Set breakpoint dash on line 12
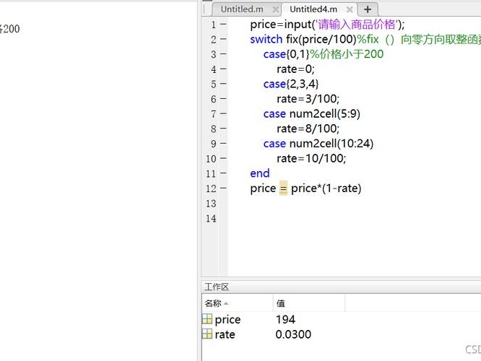This screenshot has height=361, width=481. point(223,188)
